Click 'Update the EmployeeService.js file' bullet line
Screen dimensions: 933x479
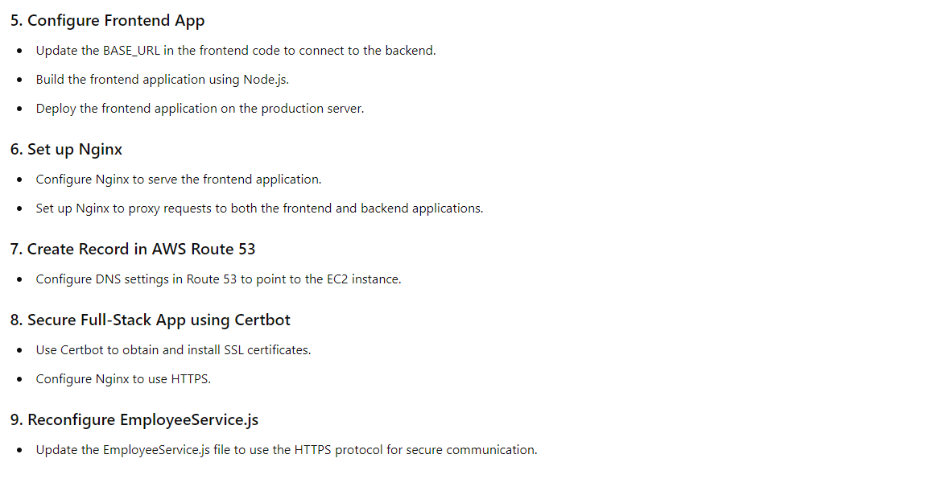[287, 450]
